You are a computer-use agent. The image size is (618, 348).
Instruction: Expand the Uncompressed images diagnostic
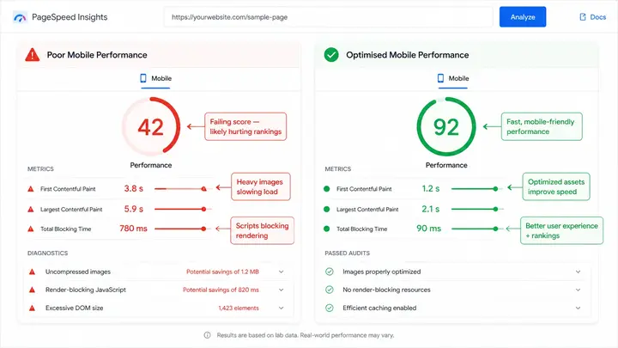point(281,272)
